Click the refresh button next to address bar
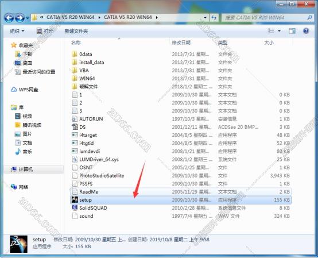Image resolution: width=318 pixels, height=258 pixels. (214, 18)
